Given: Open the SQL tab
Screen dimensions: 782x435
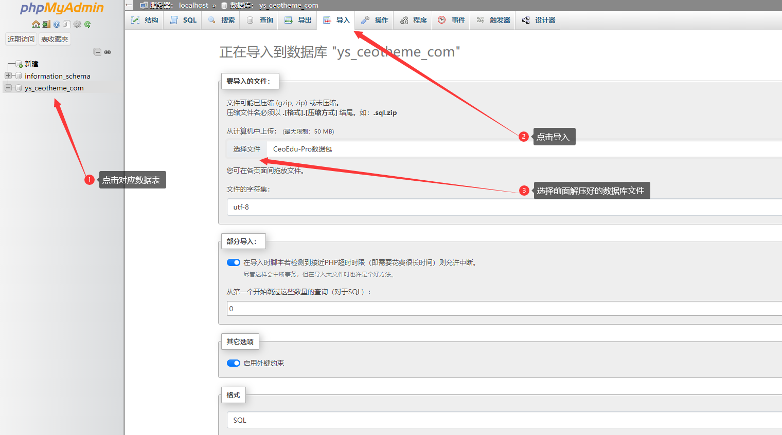Looking at the screenshot, I should (183, 20).
